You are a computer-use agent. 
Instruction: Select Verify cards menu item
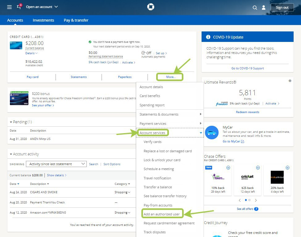pyautogui.click(x=153, y=142)
